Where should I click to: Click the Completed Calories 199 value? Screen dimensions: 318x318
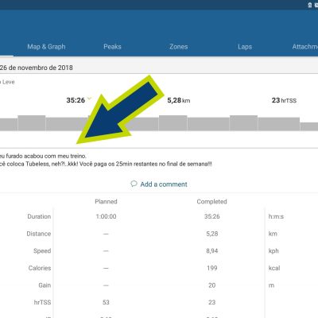point(212,268)
